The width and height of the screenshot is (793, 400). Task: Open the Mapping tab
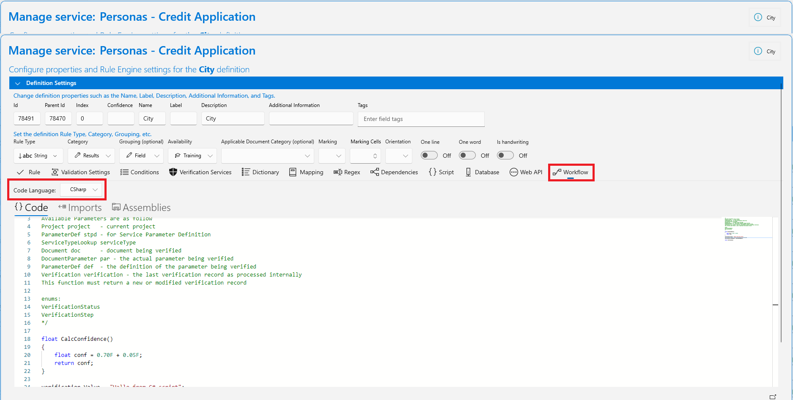(x=307, y=172)
